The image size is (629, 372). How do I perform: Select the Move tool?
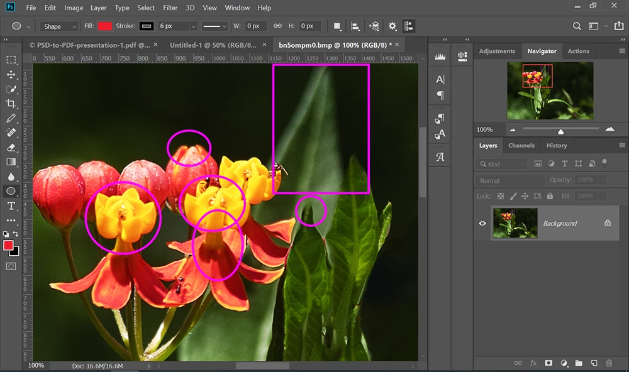[11, 75]
